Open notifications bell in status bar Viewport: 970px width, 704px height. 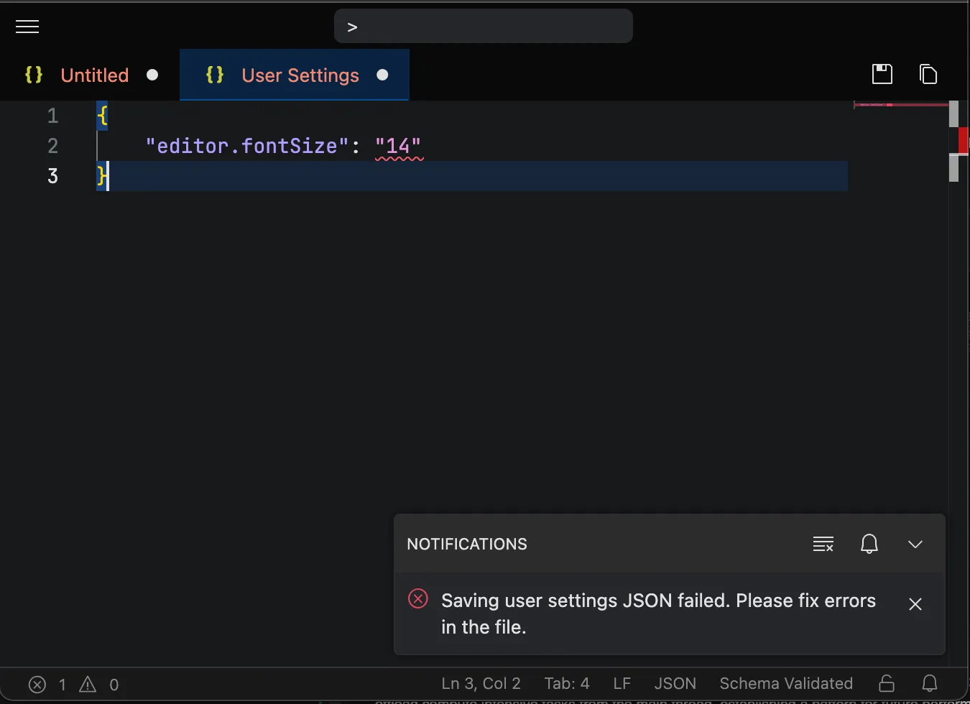coord(929,683)
